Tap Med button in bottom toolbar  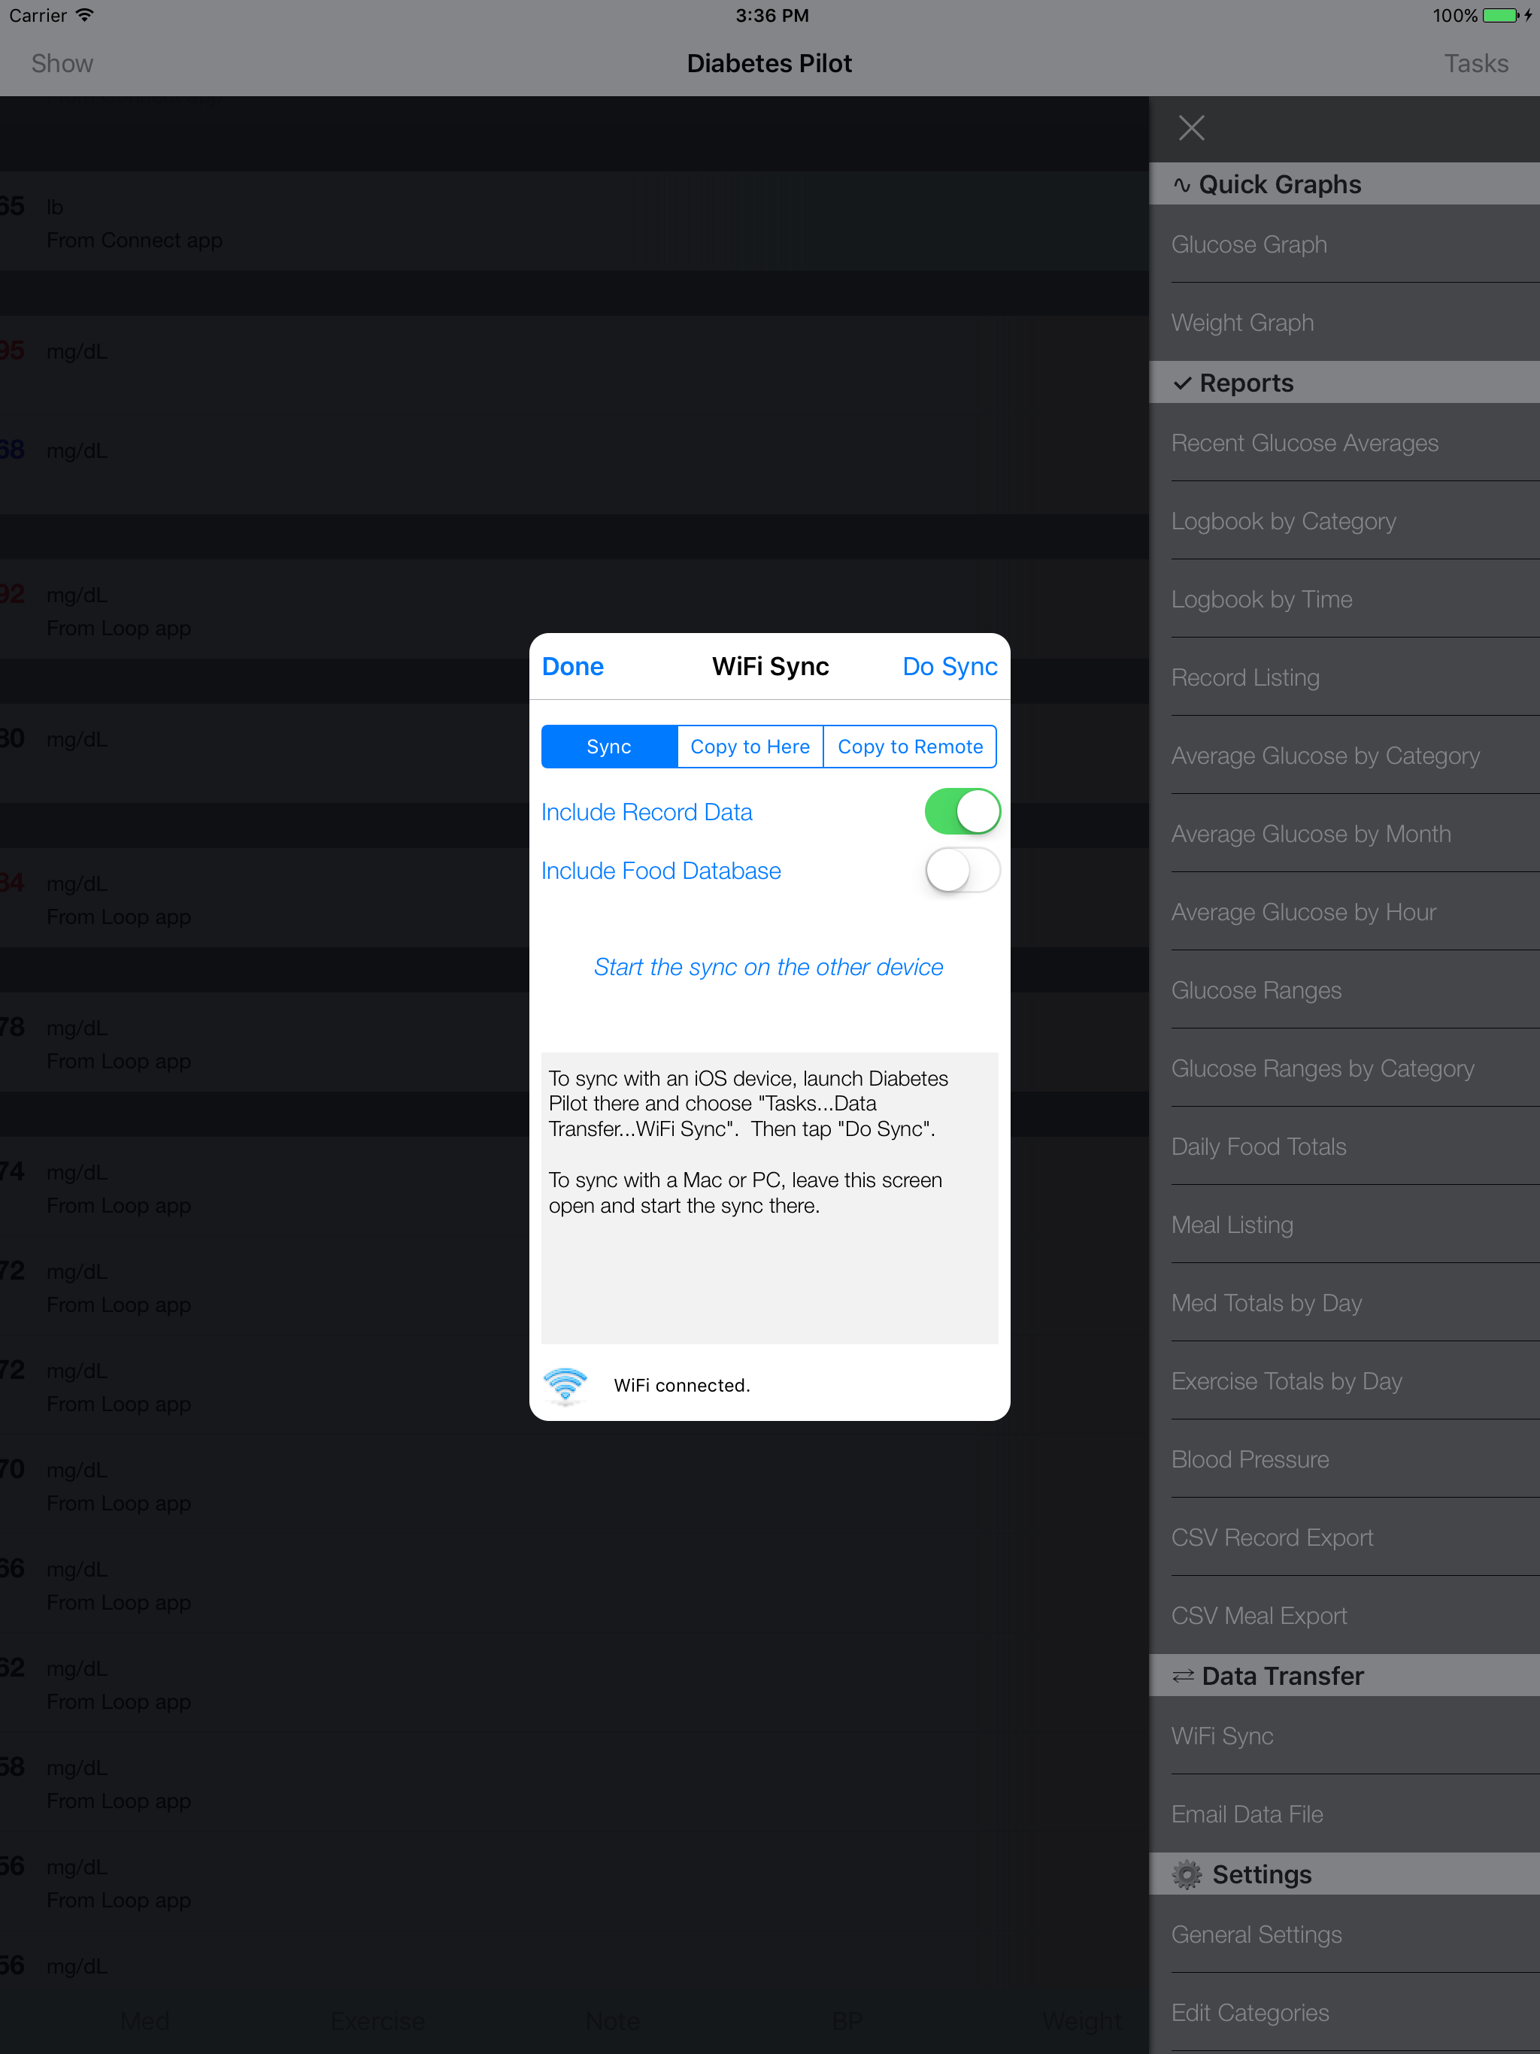pyautogui.click(x=144, y=2021)
